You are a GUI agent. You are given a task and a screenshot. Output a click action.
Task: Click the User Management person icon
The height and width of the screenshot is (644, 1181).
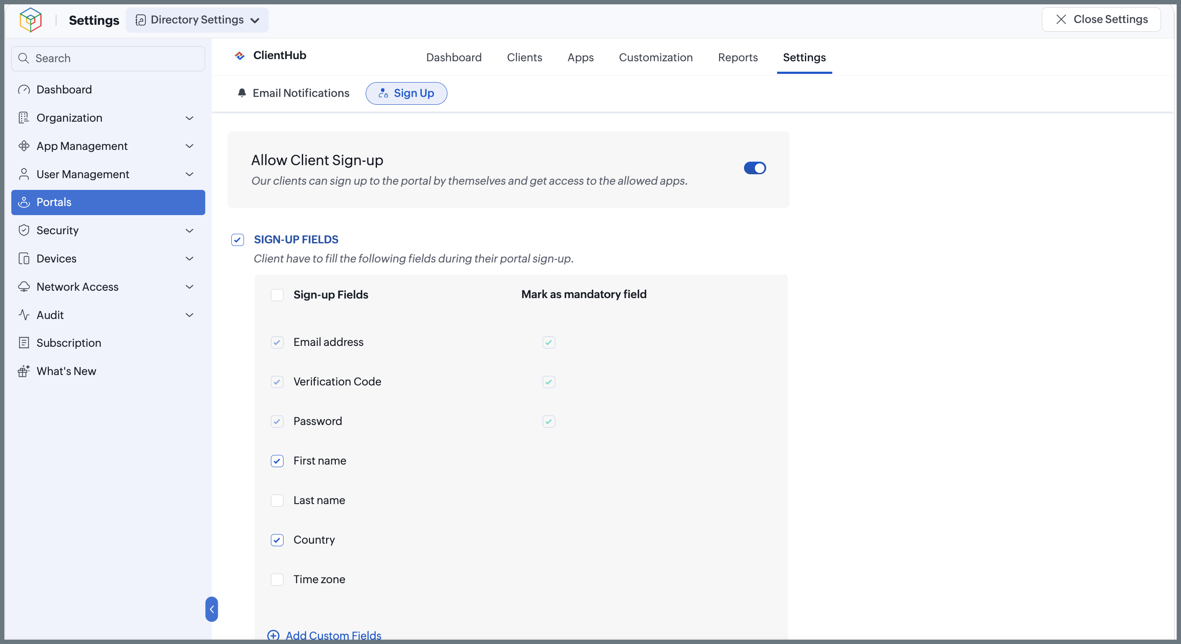click(24, 174)
